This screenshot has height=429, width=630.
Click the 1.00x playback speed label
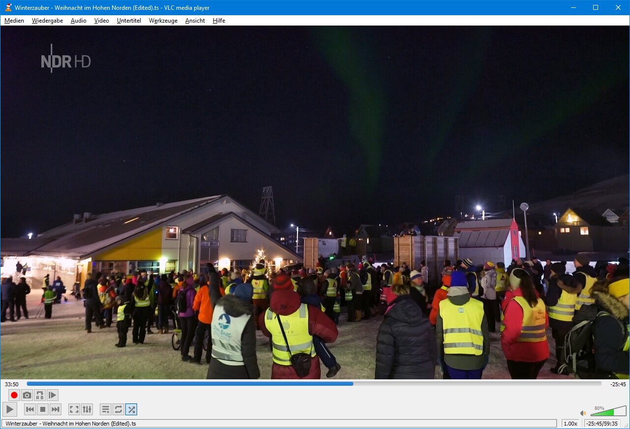pos(570,424)
